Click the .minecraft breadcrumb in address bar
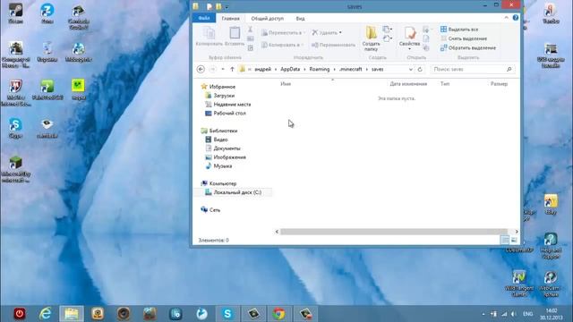Viewport: 573px width, 322px height. click(x=350, y=69)
